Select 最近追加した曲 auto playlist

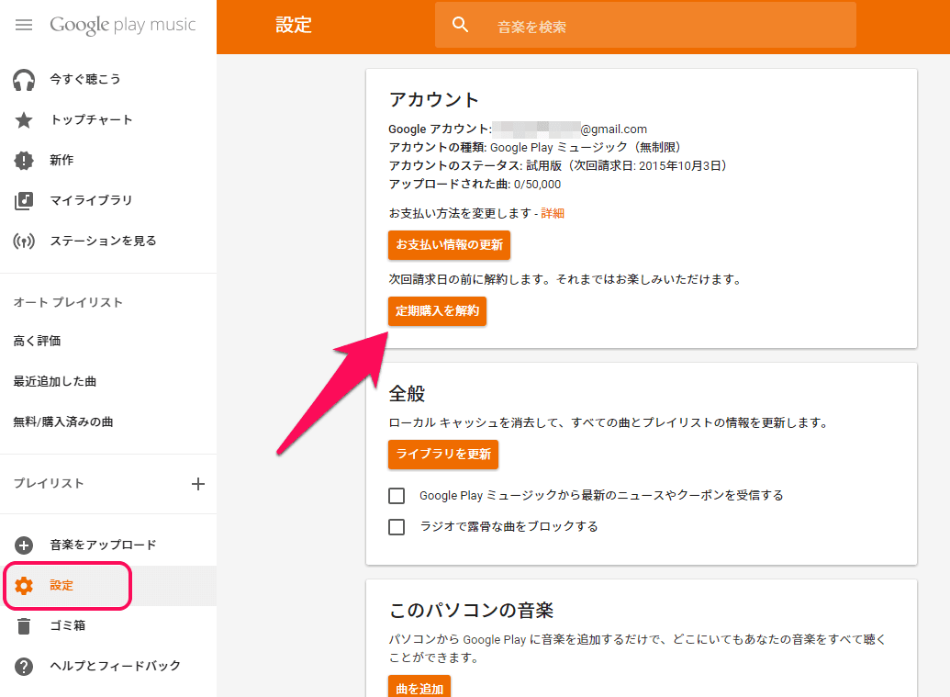coord(54,381)
